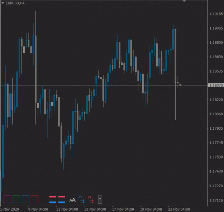The width and height of the screenshot is (224, 212).
Task: Click the 1.17270 price axis label
Action: 216,186
